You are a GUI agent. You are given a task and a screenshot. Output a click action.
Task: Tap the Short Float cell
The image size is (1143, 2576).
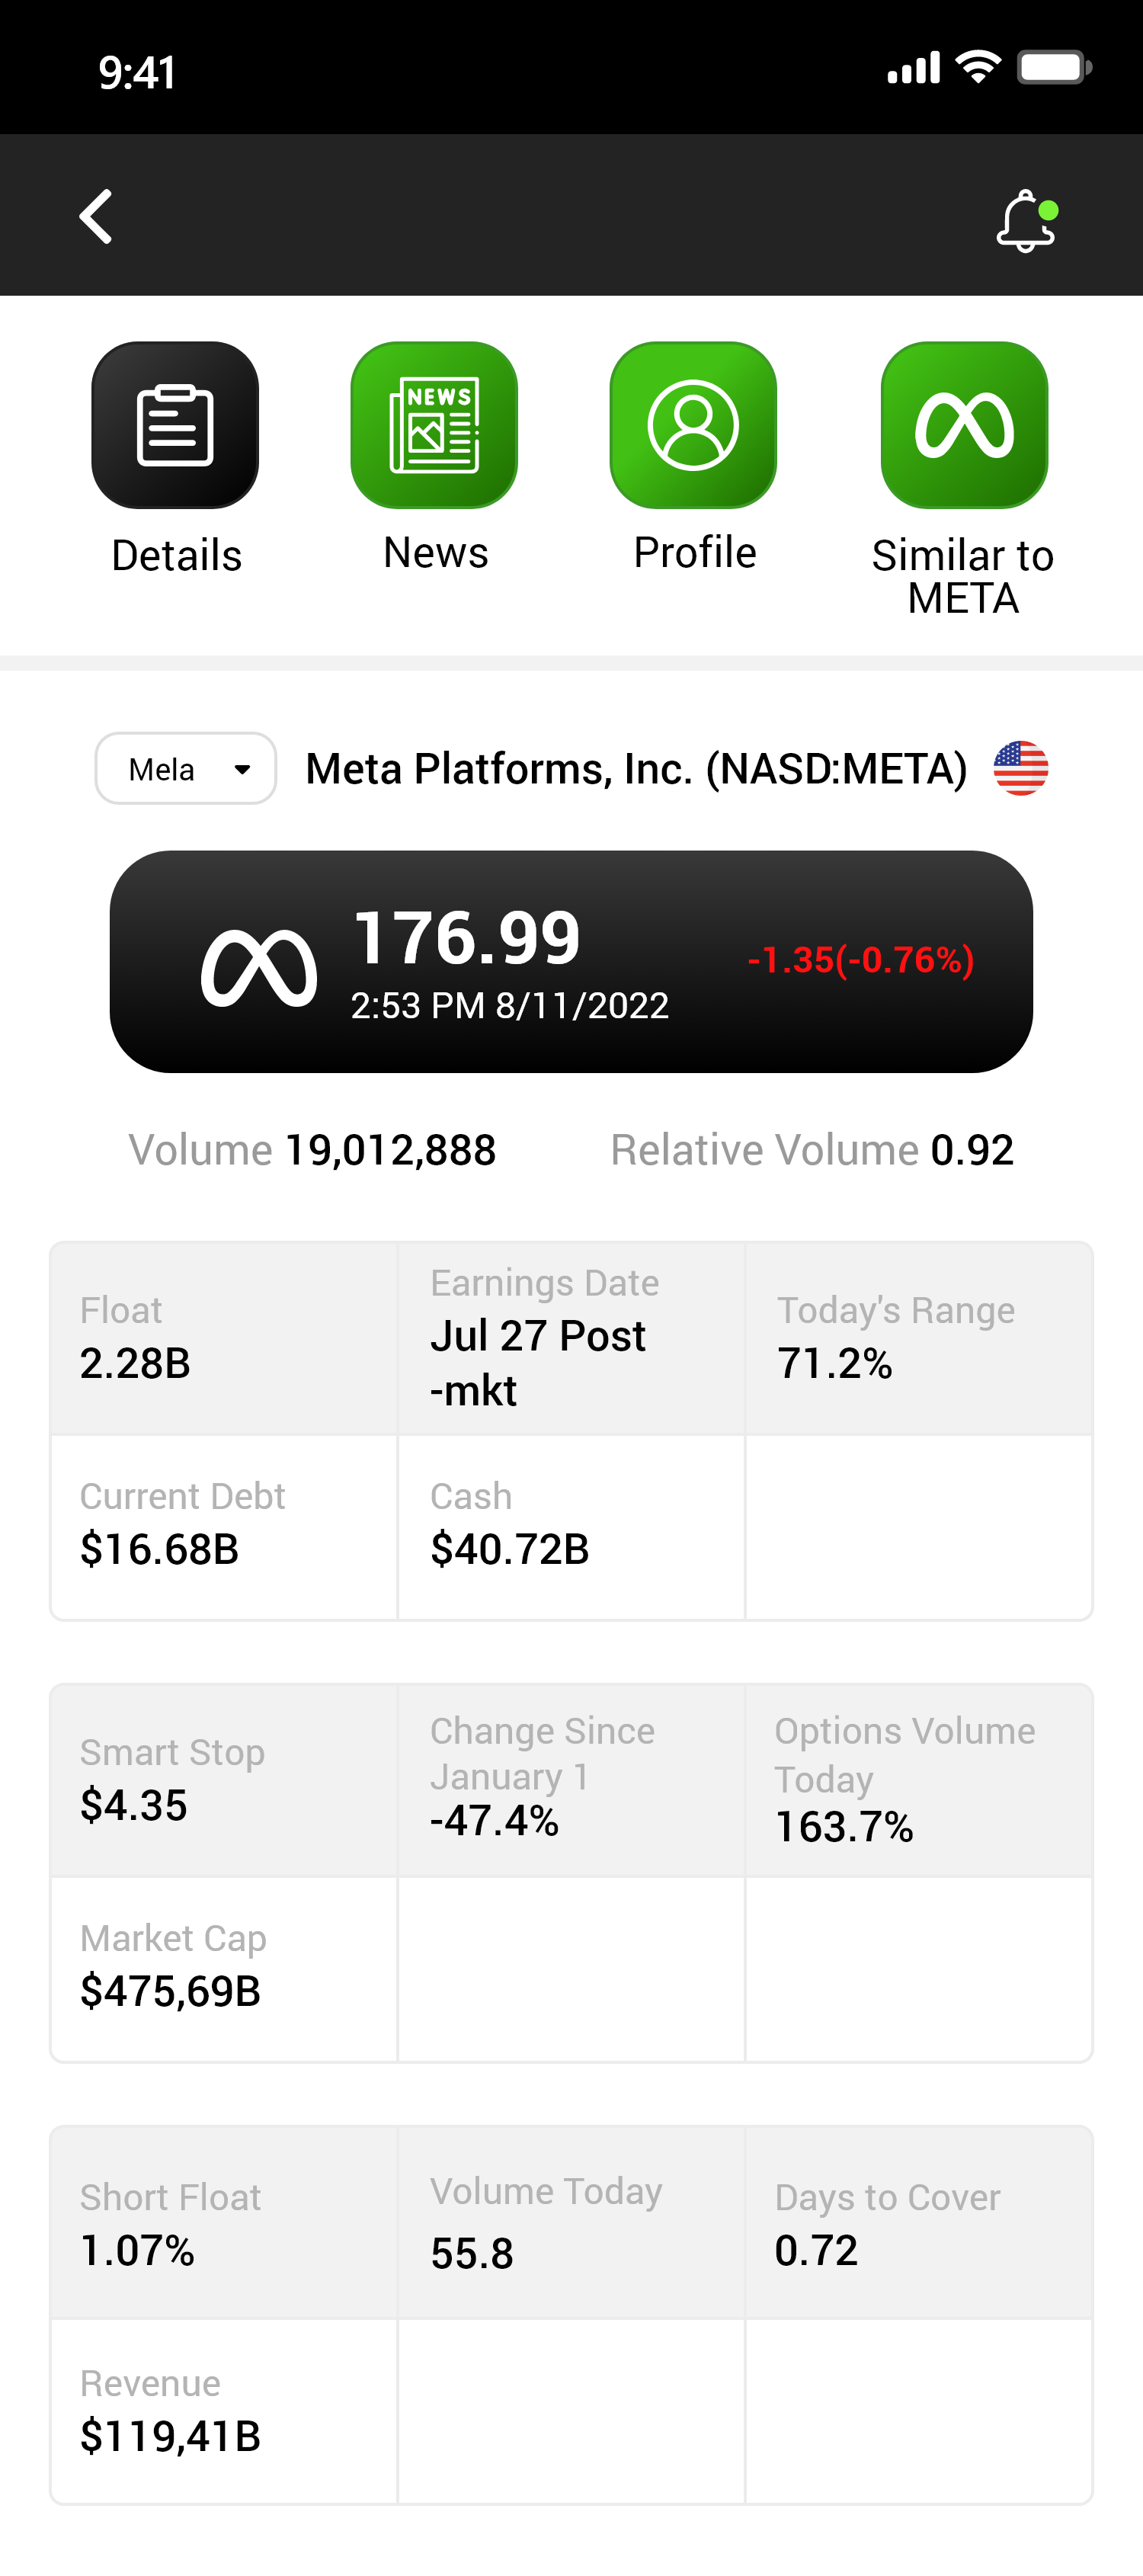tap(224, 2224)
